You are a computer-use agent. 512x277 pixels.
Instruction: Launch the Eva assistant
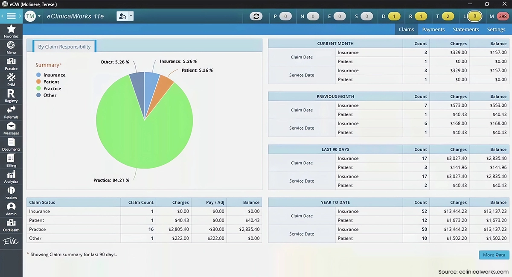(11, 242)
